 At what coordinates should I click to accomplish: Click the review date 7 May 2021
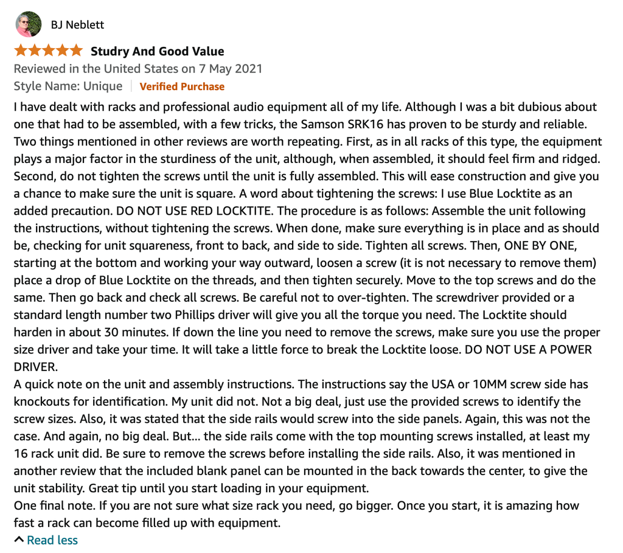pos(231,69)
